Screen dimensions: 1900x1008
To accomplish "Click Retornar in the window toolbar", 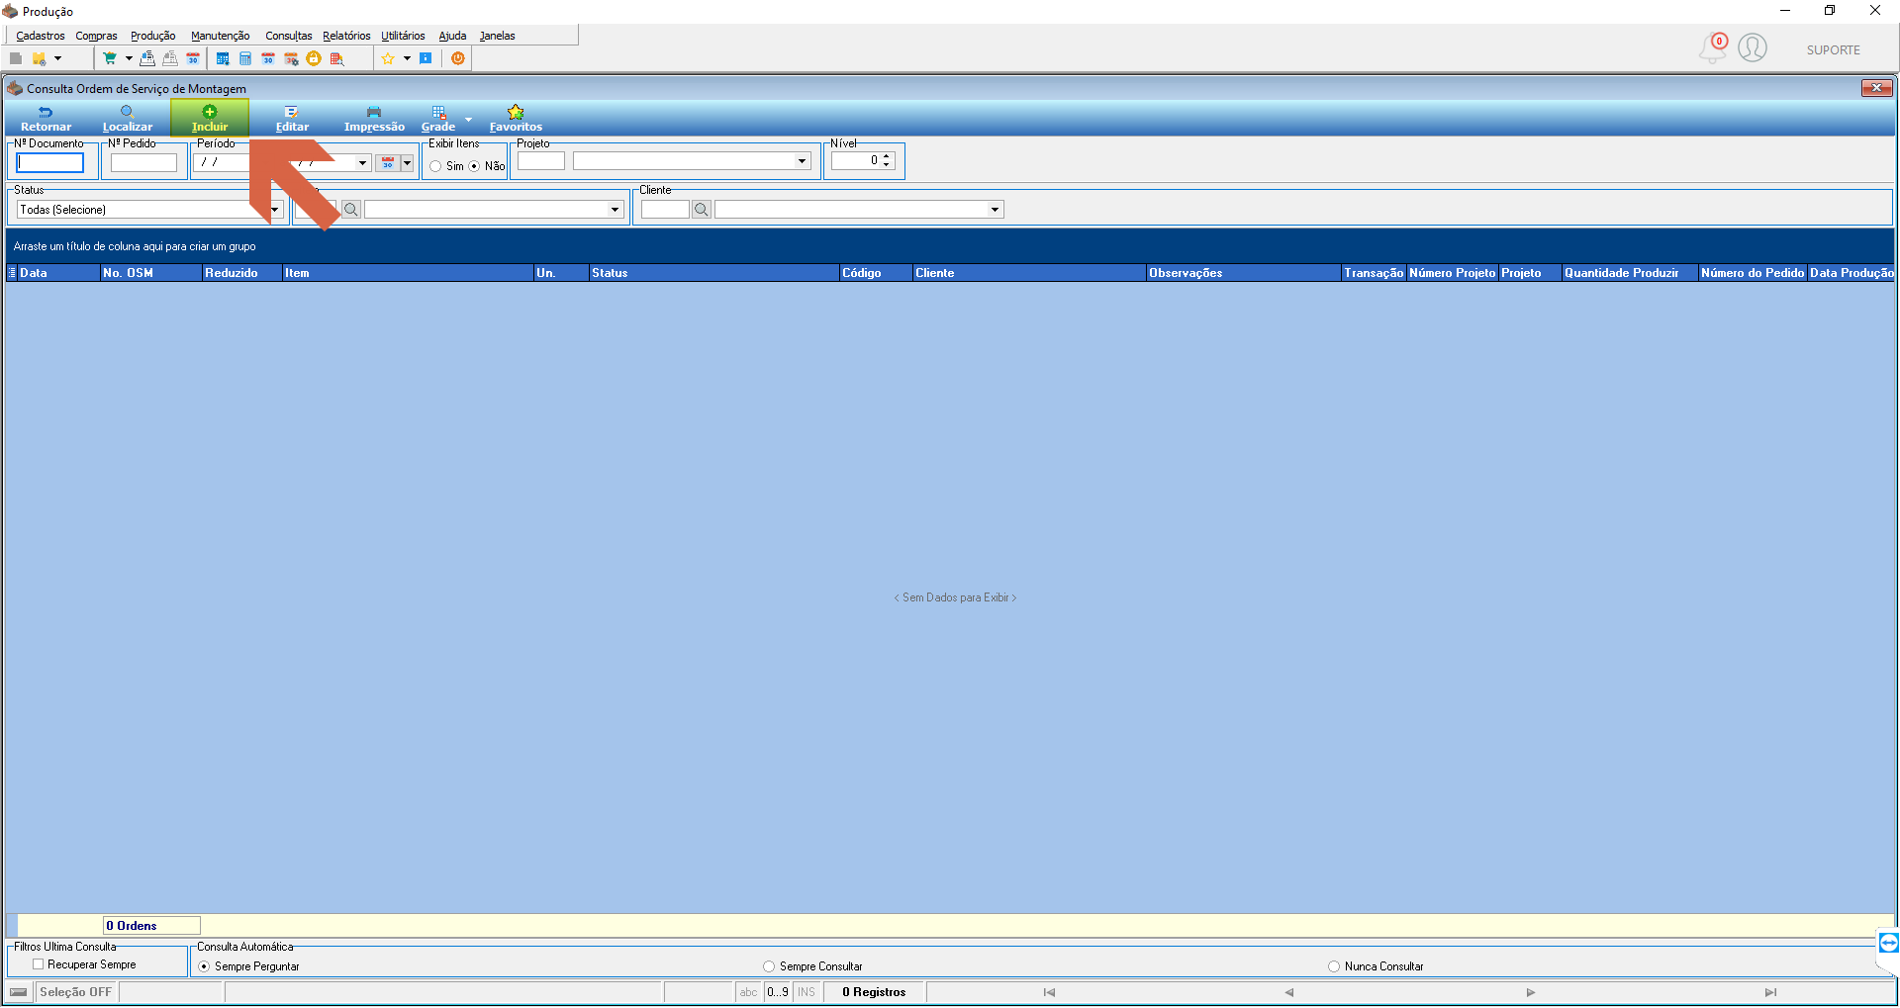I will click(46, 119).
